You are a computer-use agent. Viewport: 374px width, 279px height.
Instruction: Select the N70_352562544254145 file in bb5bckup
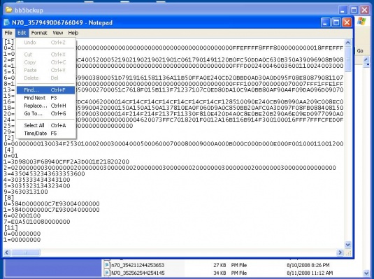point(138,273)
